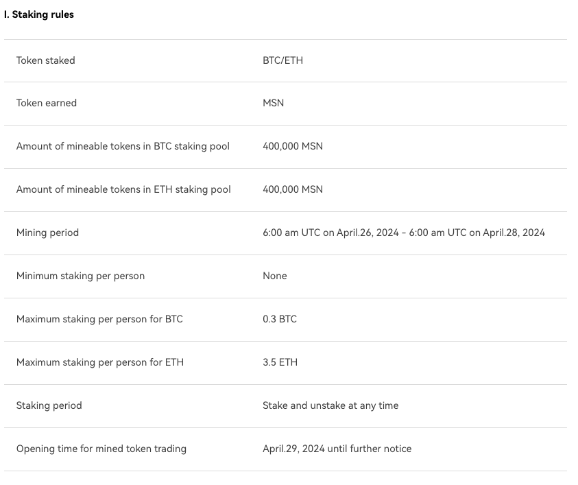This screenshot has height=485, width=578.
Task: Click Opening time for mined token trading
Action: point(101,449)
